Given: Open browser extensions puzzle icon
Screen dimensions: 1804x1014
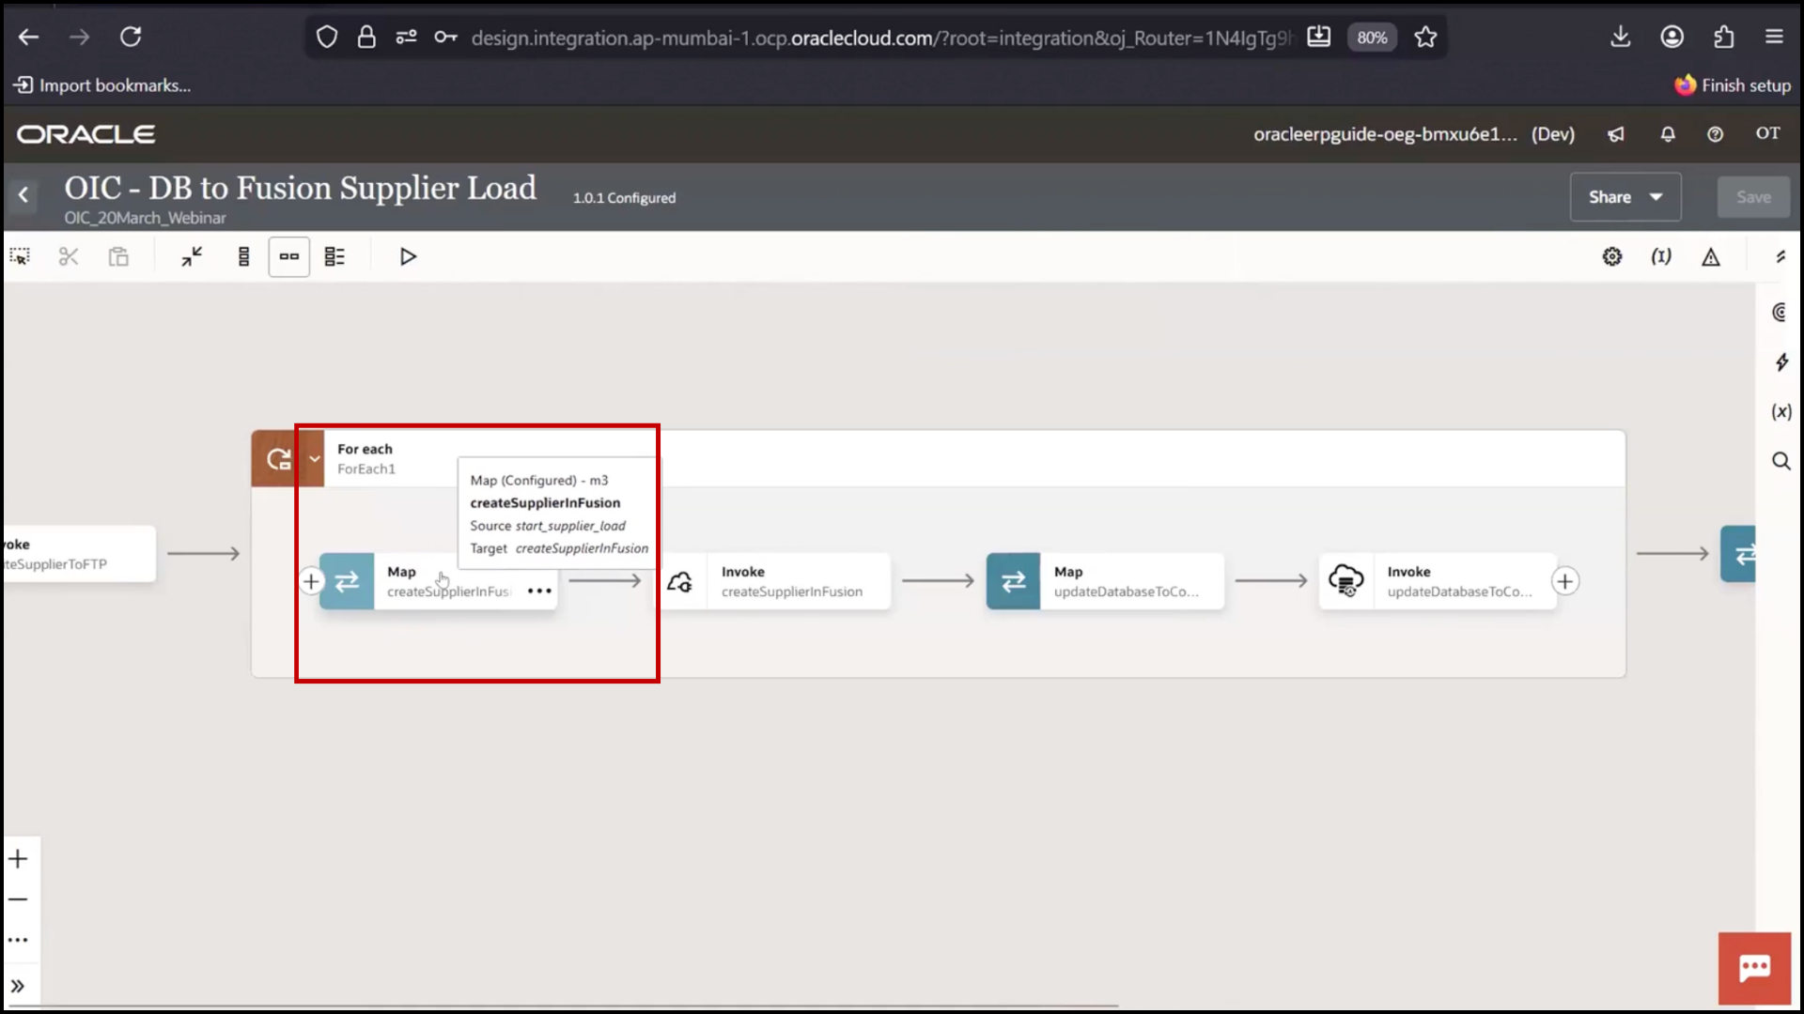Looking at the screenshot, I should point(1723,37).
